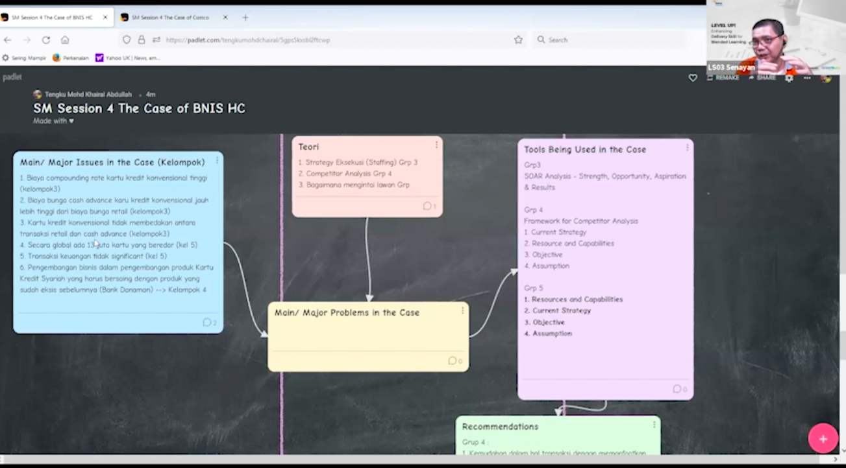The image size is (846, 468).
Task: Click comment icon on Tools Being Used card
Action: coord(679,389)
